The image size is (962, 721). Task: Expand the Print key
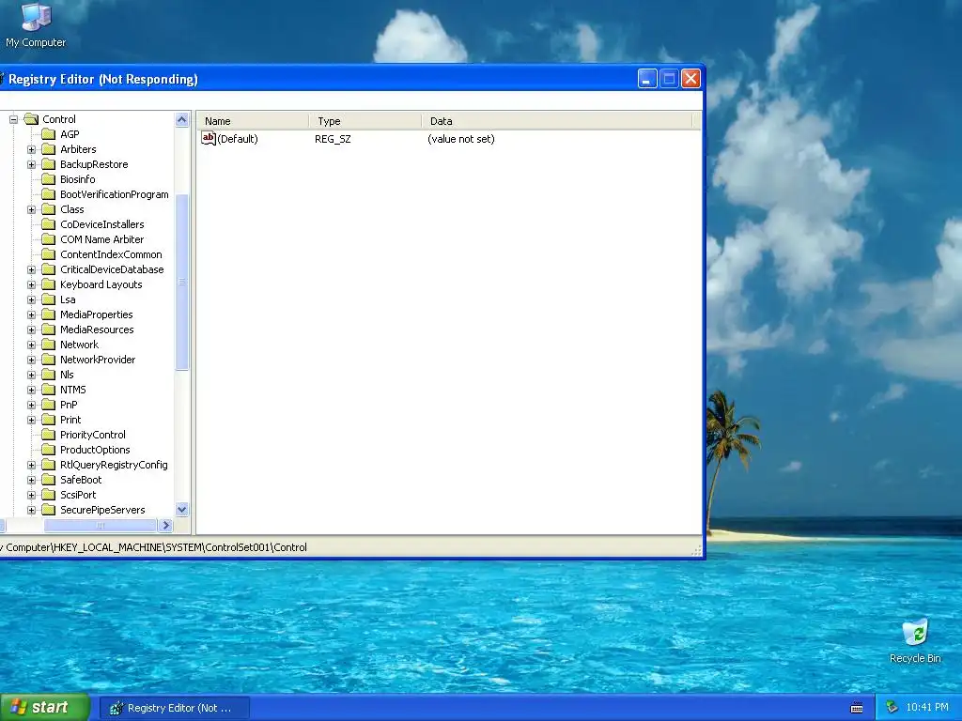pyautogui.click(x=31, y=420)
